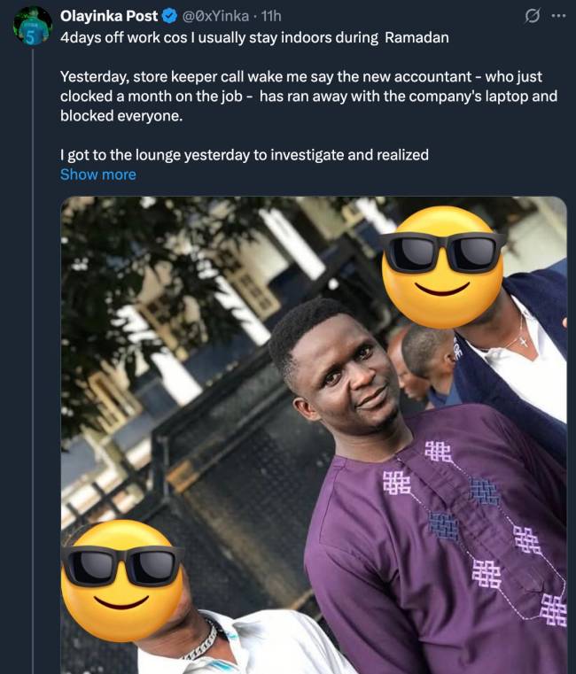The image size is (576, 674).
Task: Open Olayinka Post's profile avatar
Action: 33,25
